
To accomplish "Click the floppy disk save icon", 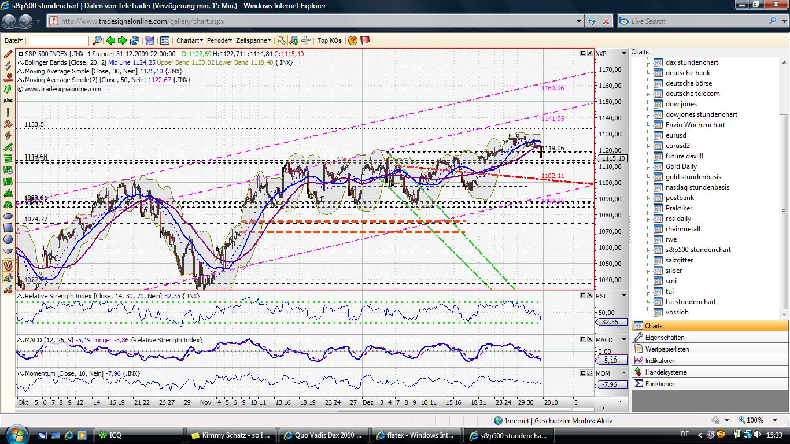I will (x=150, y=40).
